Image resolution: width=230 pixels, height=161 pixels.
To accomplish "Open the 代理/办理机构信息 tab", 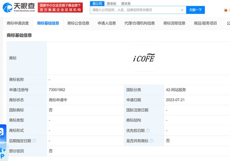I will [140, 23].
